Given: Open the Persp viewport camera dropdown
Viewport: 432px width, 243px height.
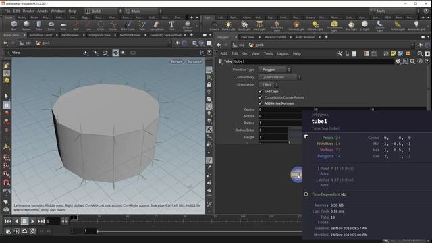Looking at the screenshot, I should (176, 61).
